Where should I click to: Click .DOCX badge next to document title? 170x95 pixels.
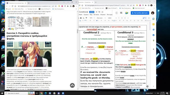click(x=92, y=12)
